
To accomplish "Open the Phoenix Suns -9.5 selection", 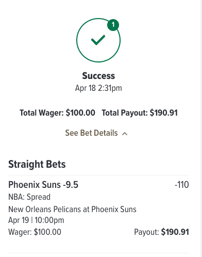I will tap(43, 185).
